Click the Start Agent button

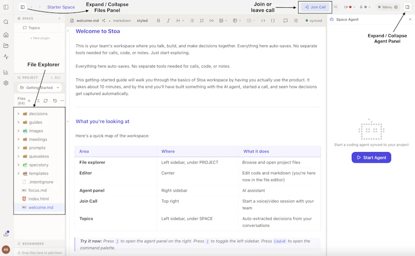pyautogui.click(x=371, y=157)
